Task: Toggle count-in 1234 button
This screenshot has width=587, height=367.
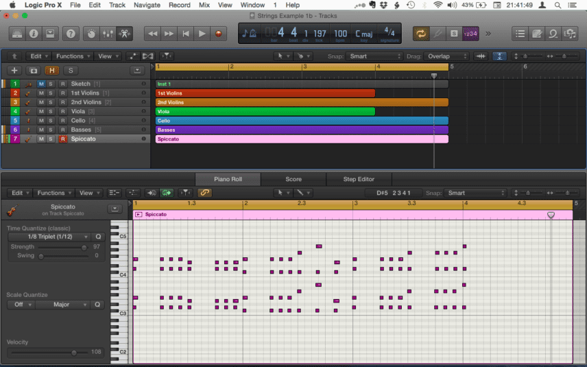Action: point(470,34)
